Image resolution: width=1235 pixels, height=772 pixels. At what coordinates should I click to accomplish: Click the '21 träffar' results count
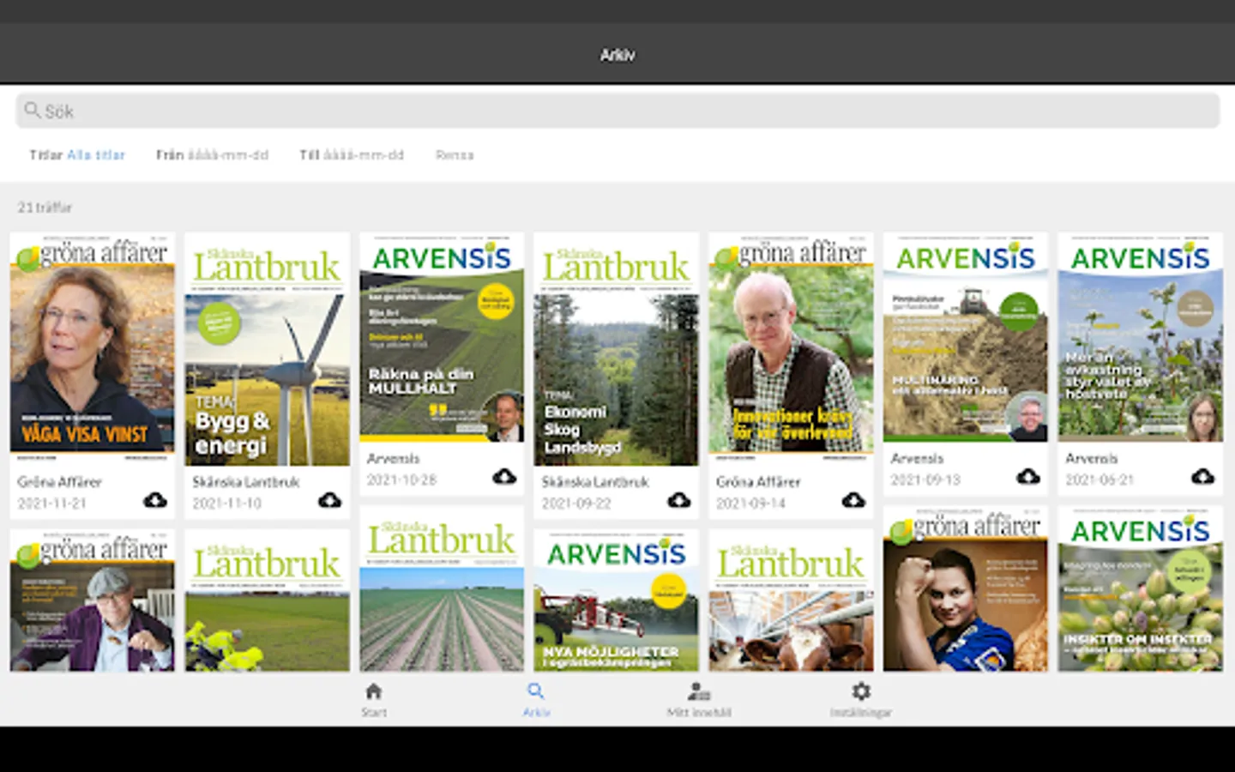pos(45,208)
